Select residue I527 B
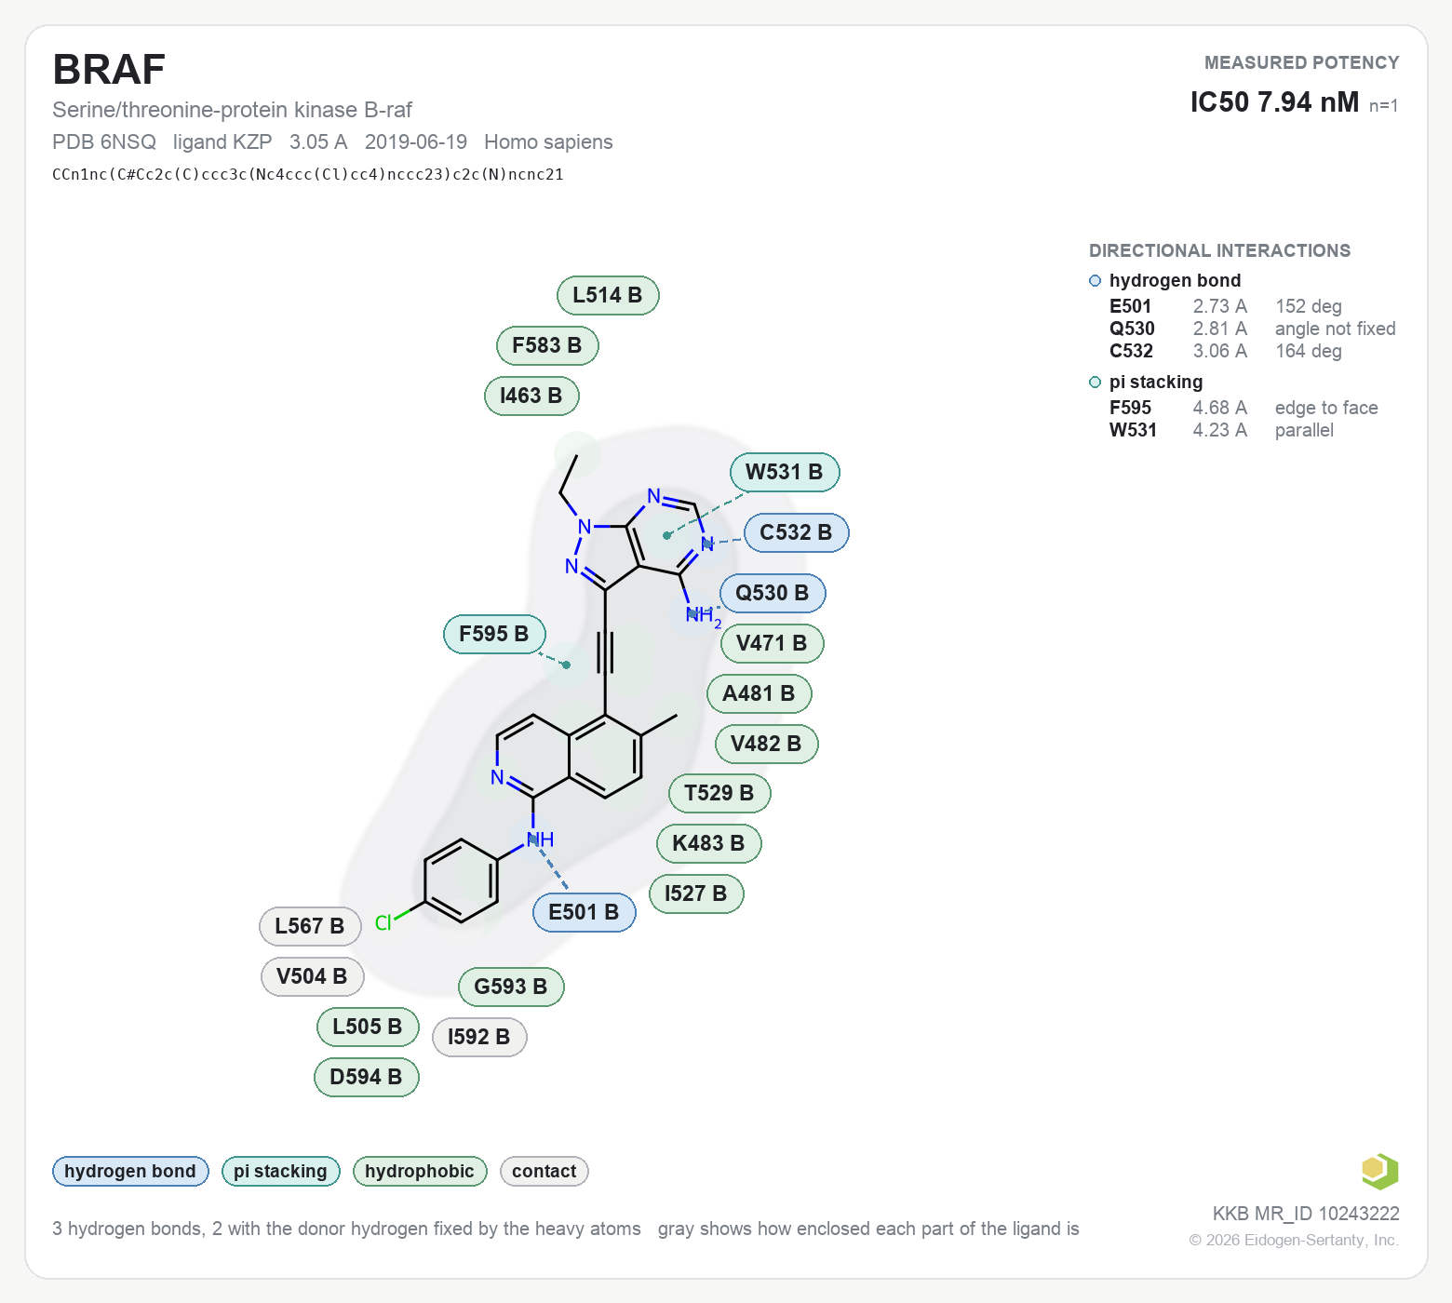This screenshot has height=1303, width=1452. [x=696, y=894]
